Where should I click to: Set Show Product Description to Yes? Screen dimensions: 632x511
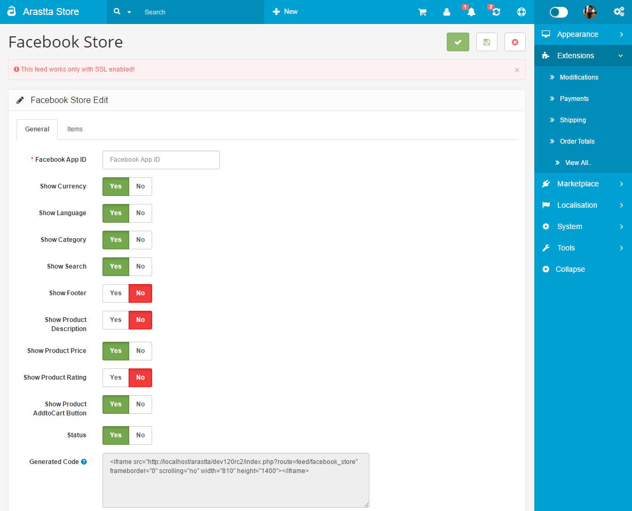pos(116,320)
